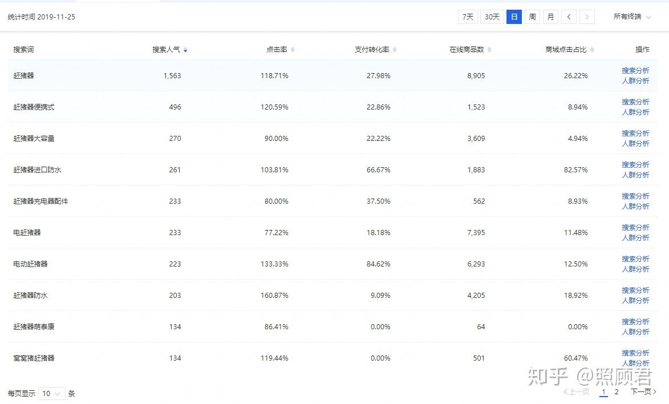Sort by 商城点击占比 column icon
The width and height of the screenshot is (669, 404).
click(592, 50)
